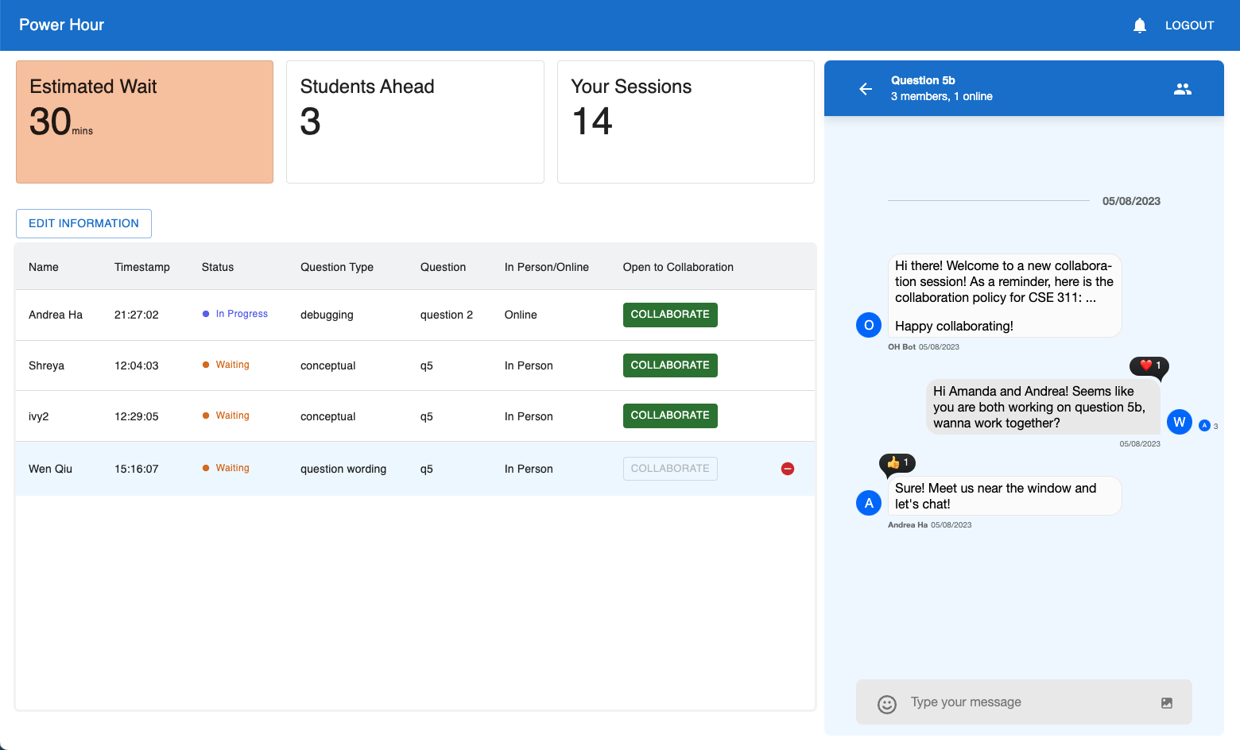Screen dimensions: 1240x750
Task: Click timestamp 12:29:05
Action: (x=137, y=416)
